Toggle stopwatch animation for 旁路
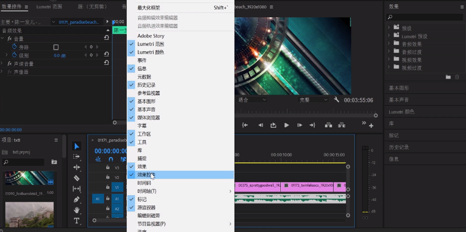 tap(14, 46)
